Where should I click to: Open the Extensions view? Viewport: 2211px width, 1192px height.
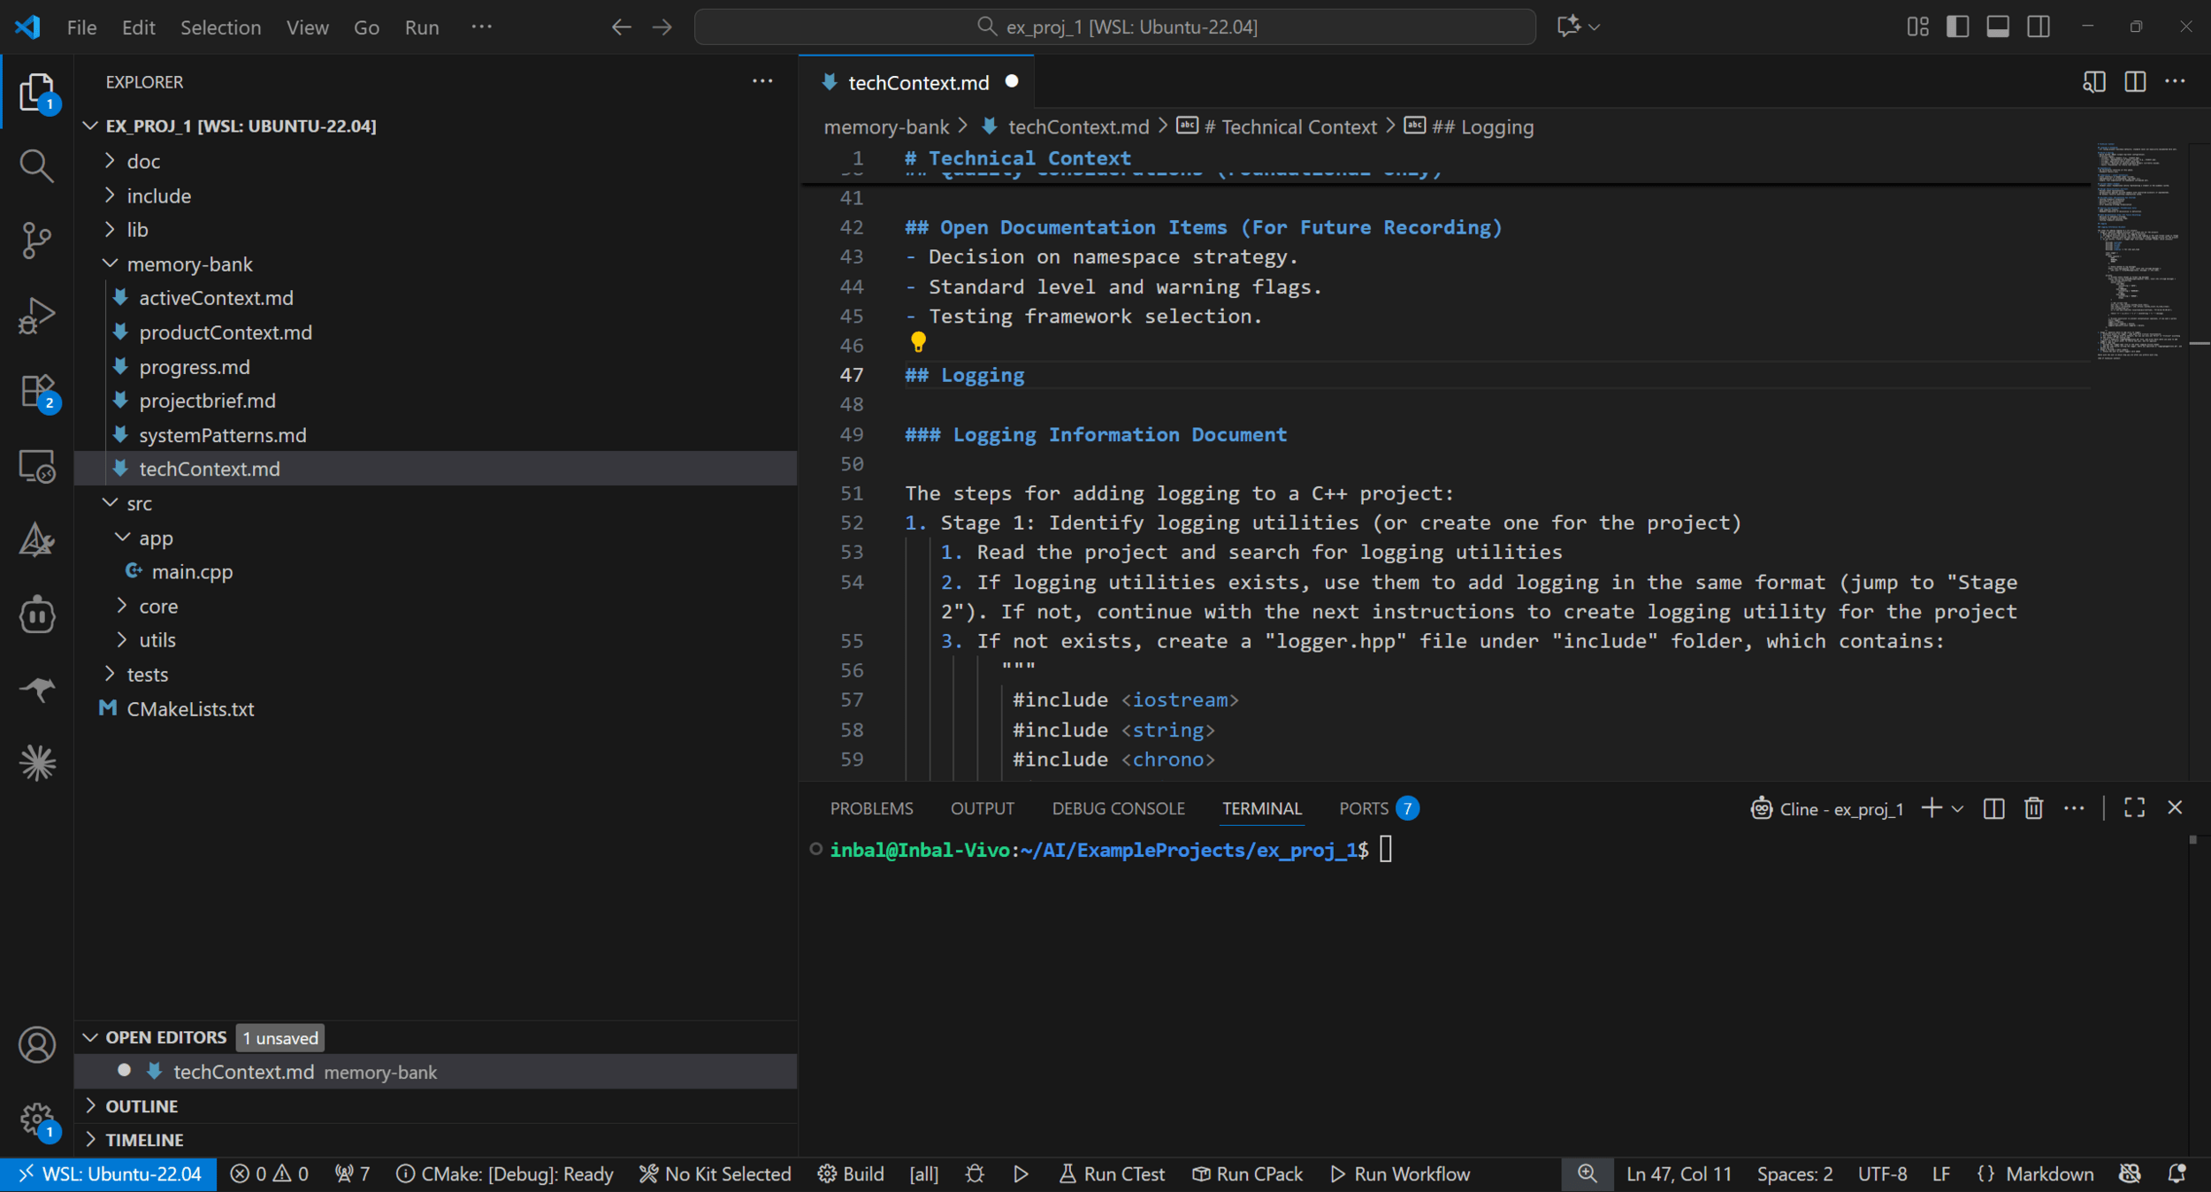tap(36, 391)
